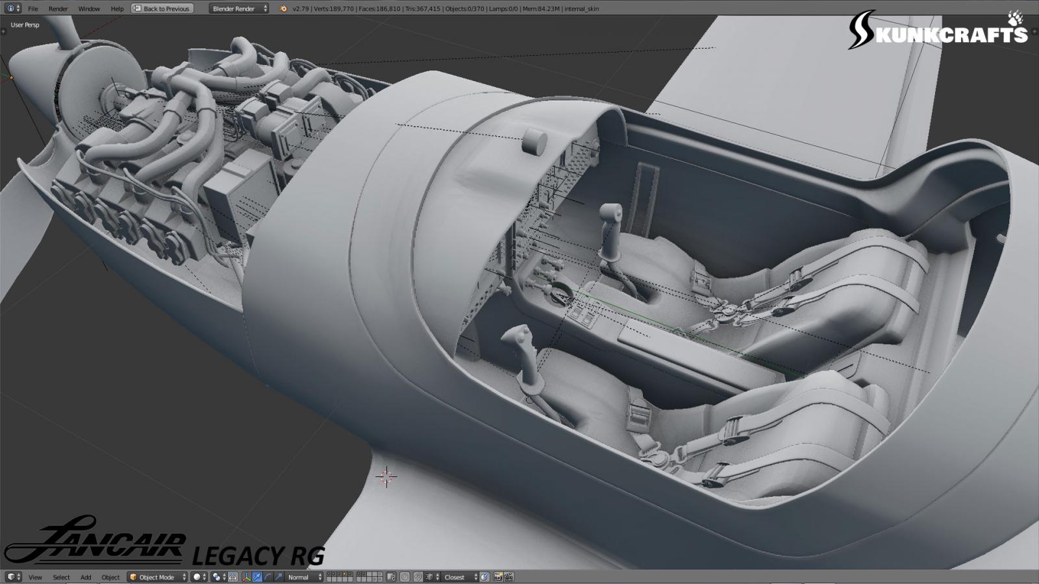
Task: Open the pivot point selector
Action: point(218,577)
